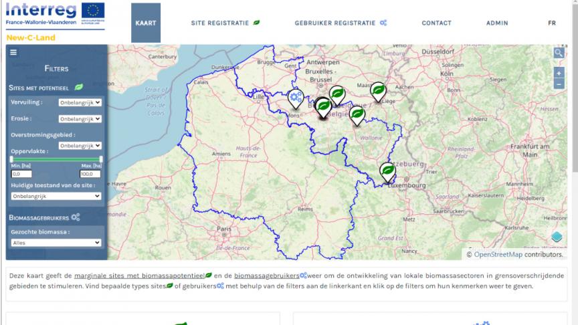Click the Oppervlakte slider's left handle
The image size is (578, 325).
[x=11, y=158]
